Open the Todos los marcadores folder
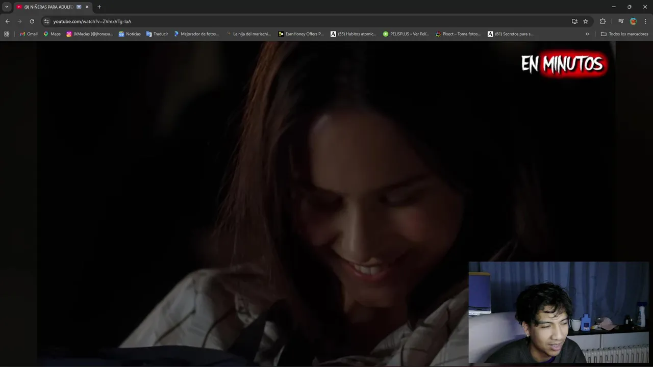Viewport: 653px width, 367px height. tap(624, 34)
